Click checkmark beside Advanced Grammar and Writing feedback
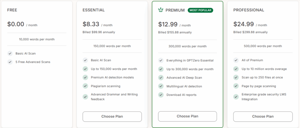 point(85,97)
